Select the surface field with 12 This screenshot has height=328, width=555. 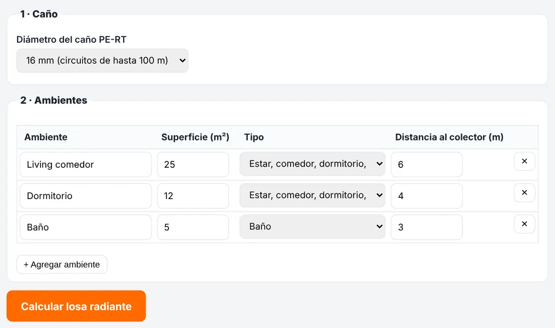coord(193,196)
